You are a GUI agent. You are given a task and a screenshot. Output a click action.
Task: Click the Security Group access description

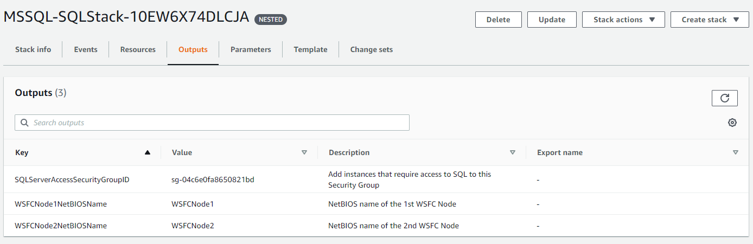pyautogui.click(x=410, y=179)
